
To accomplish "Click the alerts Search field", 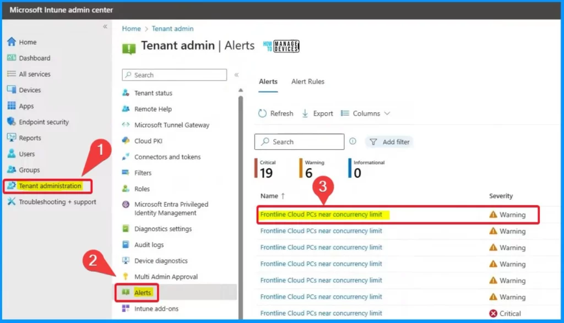I will coord(299,141).
